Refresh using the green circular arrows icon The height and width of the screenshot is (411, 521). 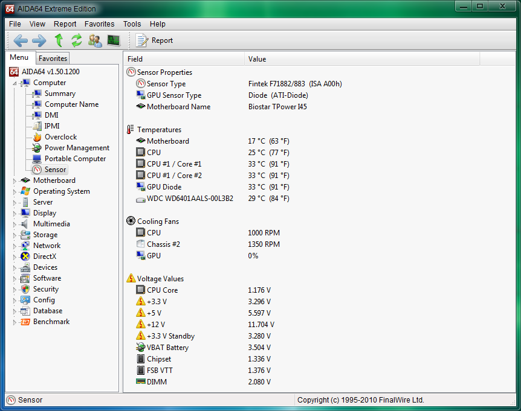[x=77, y=40]
